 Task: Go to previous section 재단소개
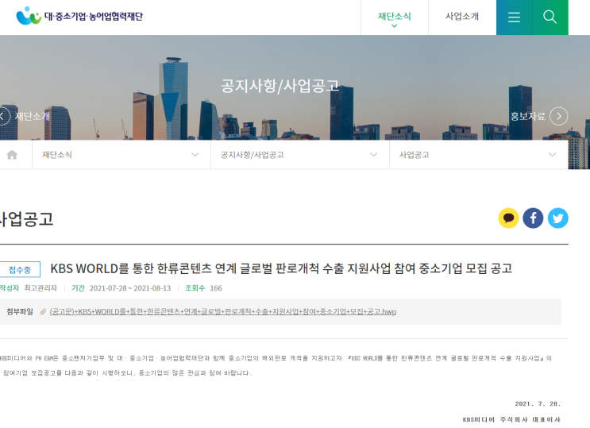click(33, 116)
